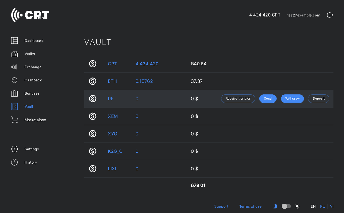Click the Settings gear icon

tap(15, 149)
